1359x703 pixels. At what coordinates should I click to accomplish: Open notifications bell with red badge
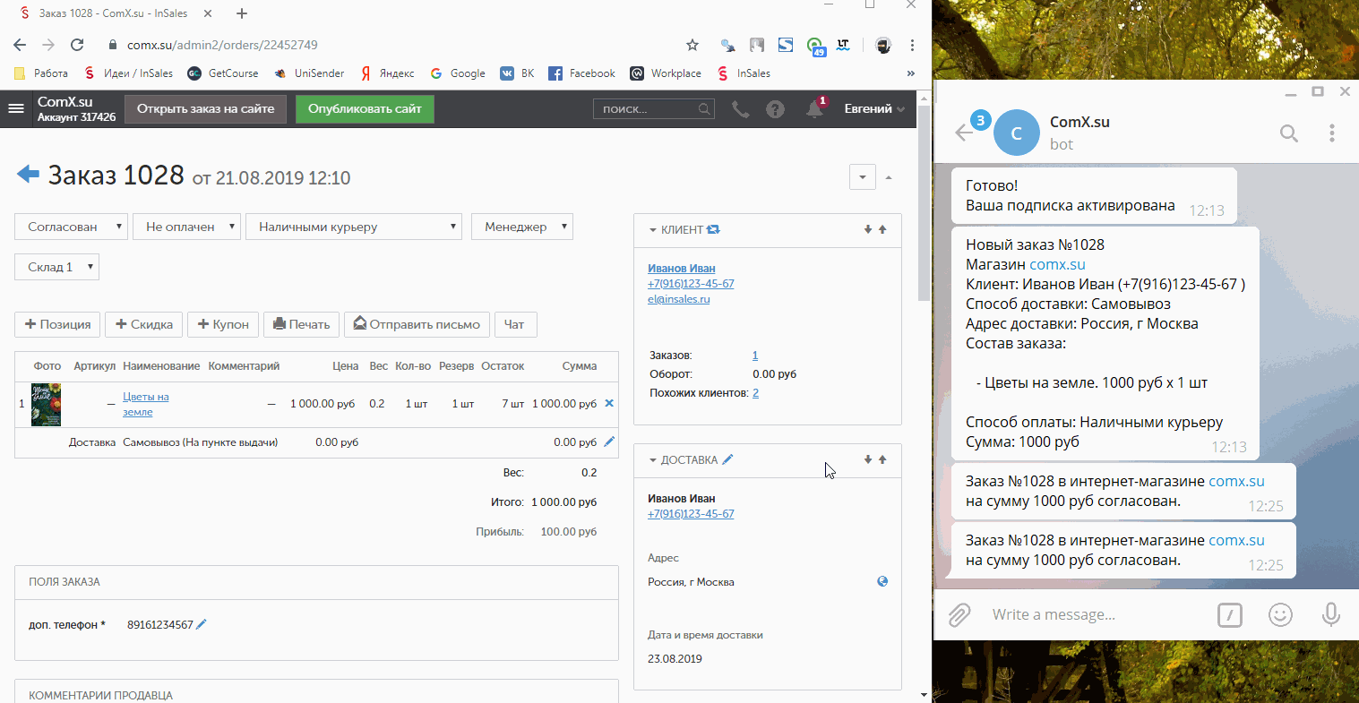click(815, 108)
